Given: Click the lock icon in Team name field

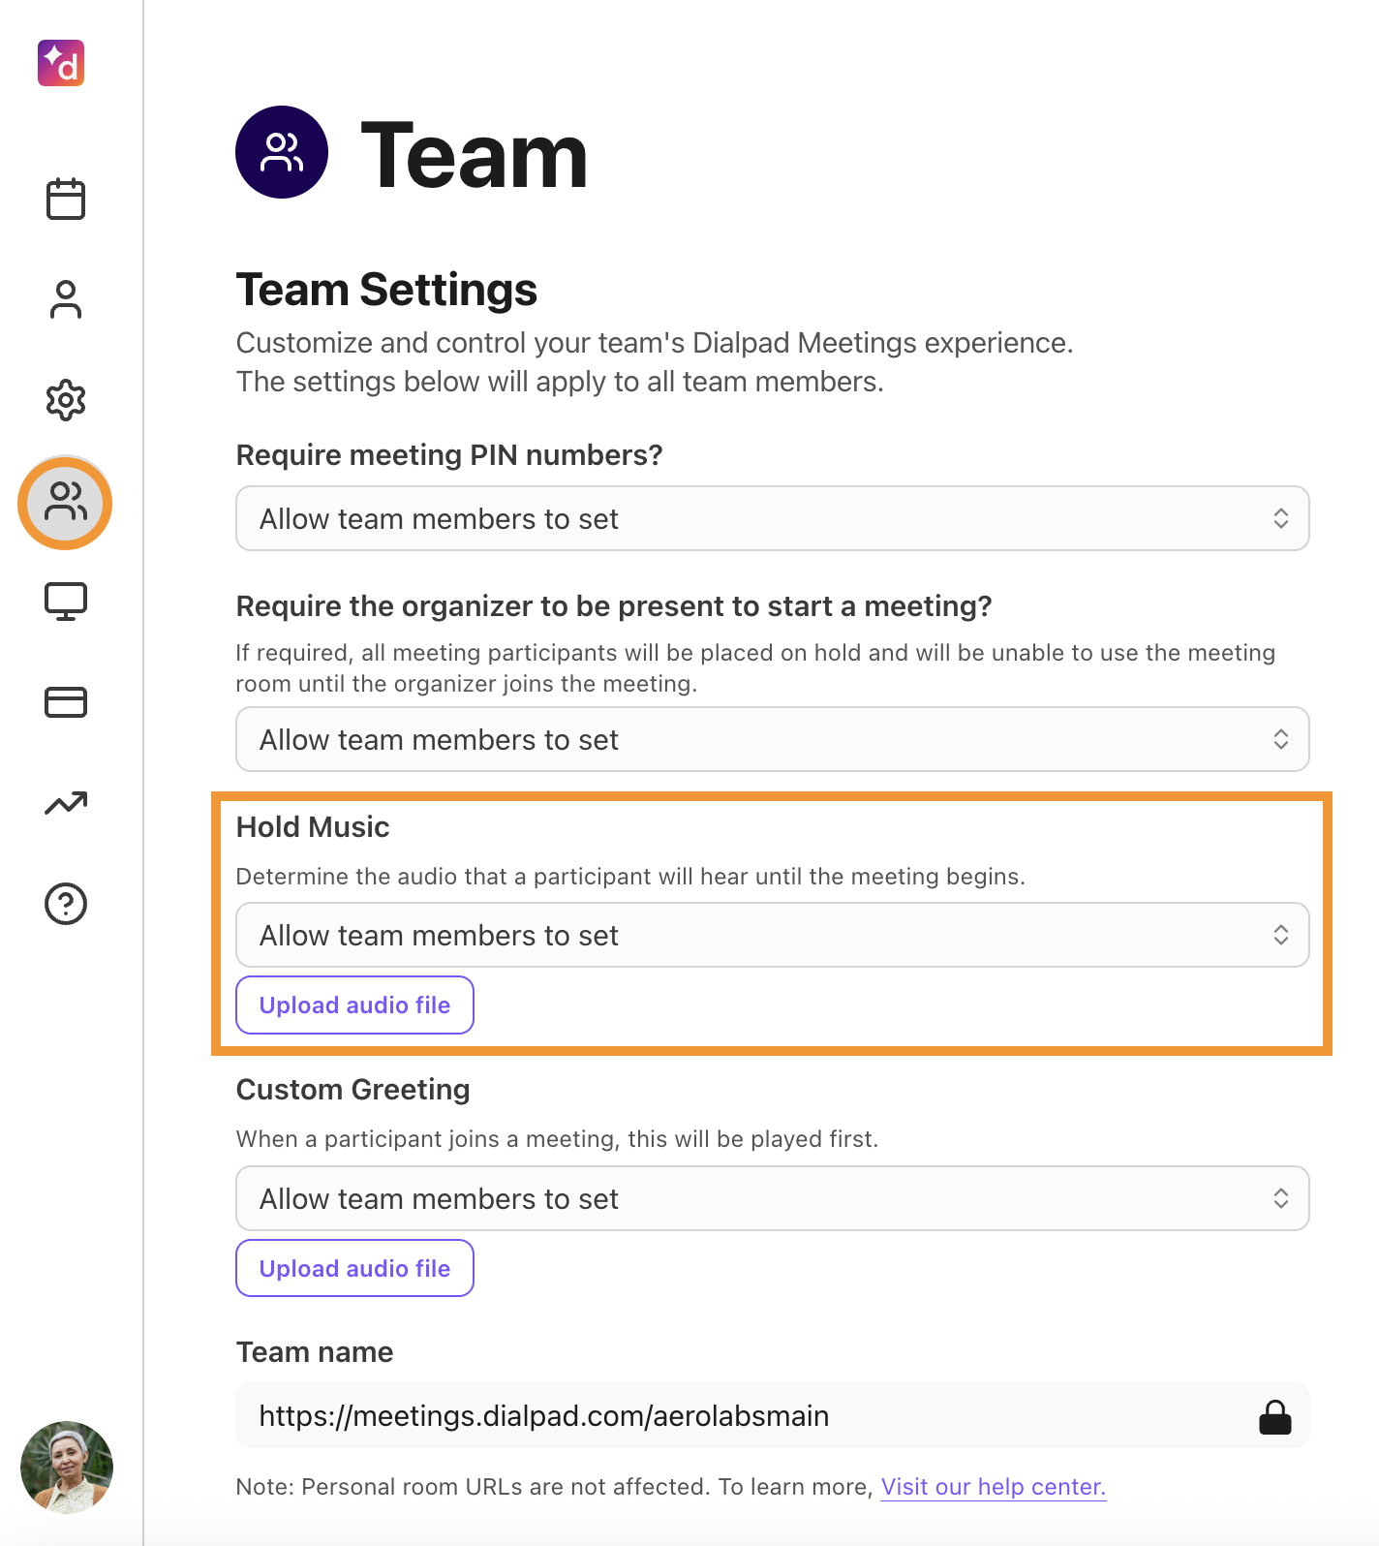Looking at the screenshot, I should (x=1275, y=1416).
